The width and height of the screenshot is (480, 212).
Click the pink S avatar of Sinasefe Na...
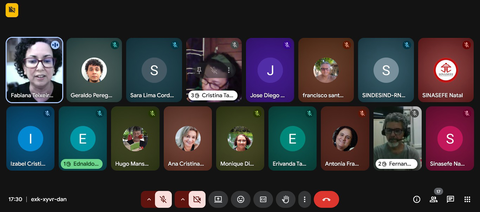click(450, 139)
